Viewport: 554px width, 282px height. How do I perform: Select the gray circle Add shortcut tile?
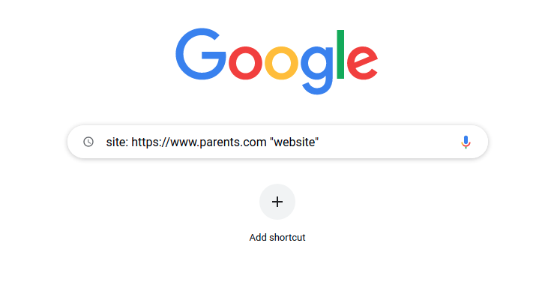tap(277, 202)
